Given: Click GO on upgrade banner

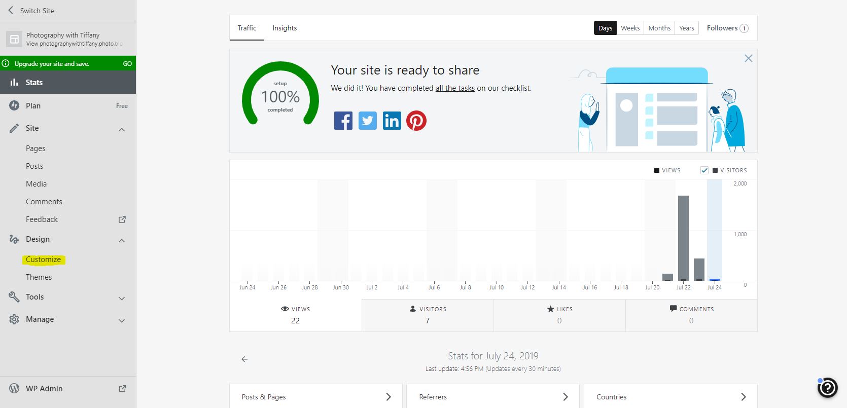Looking at the screenshot, I should [x=127, y=64].
